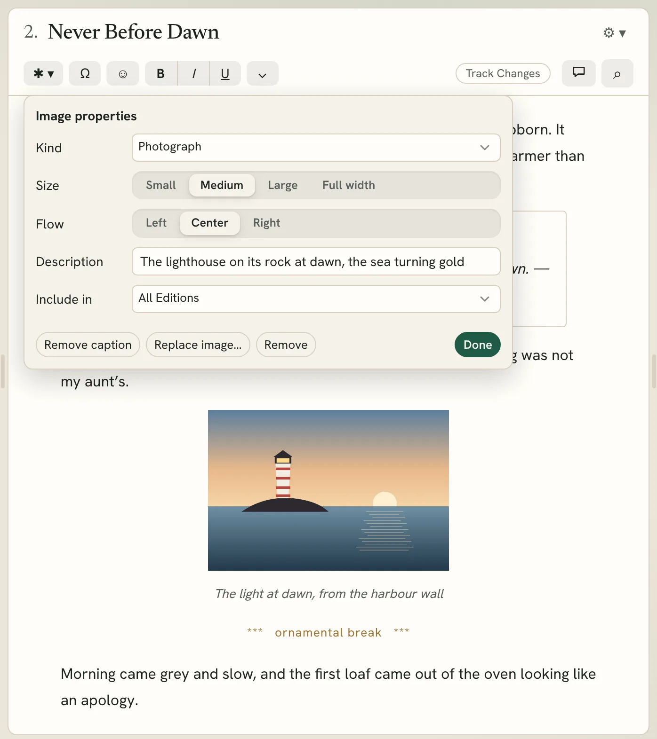657x739 pixels.
Task: Click the text my aunt's.
Action: pyautogui.click(x=95, y=382)
